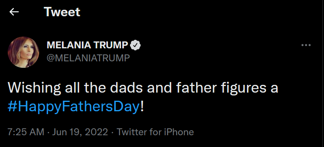Go back using the left arrow

14,12
